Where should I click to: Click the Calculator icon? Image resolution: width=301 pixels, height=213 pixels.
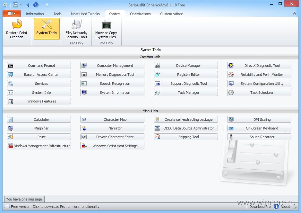(11, 120)
